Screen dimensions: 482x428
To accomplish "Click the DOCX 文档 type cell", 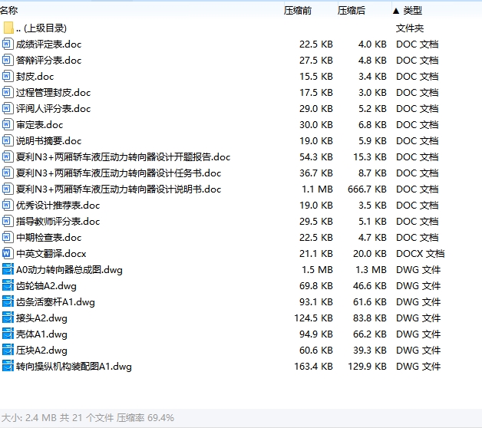I will 420,253.
